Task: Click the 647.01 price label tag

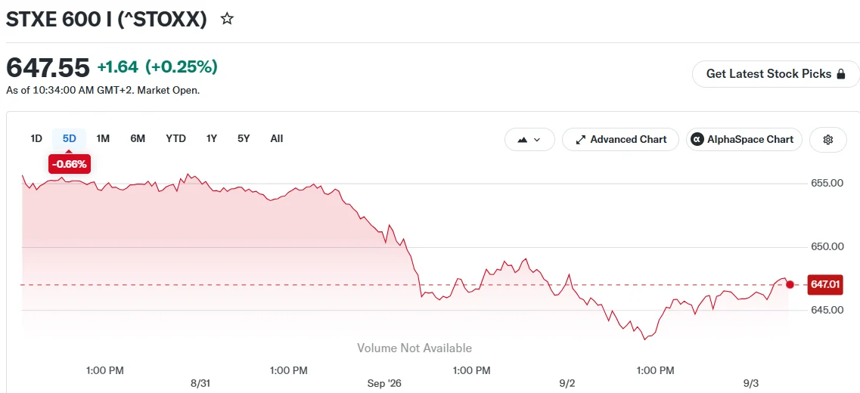Action: [x=825, y=284]
